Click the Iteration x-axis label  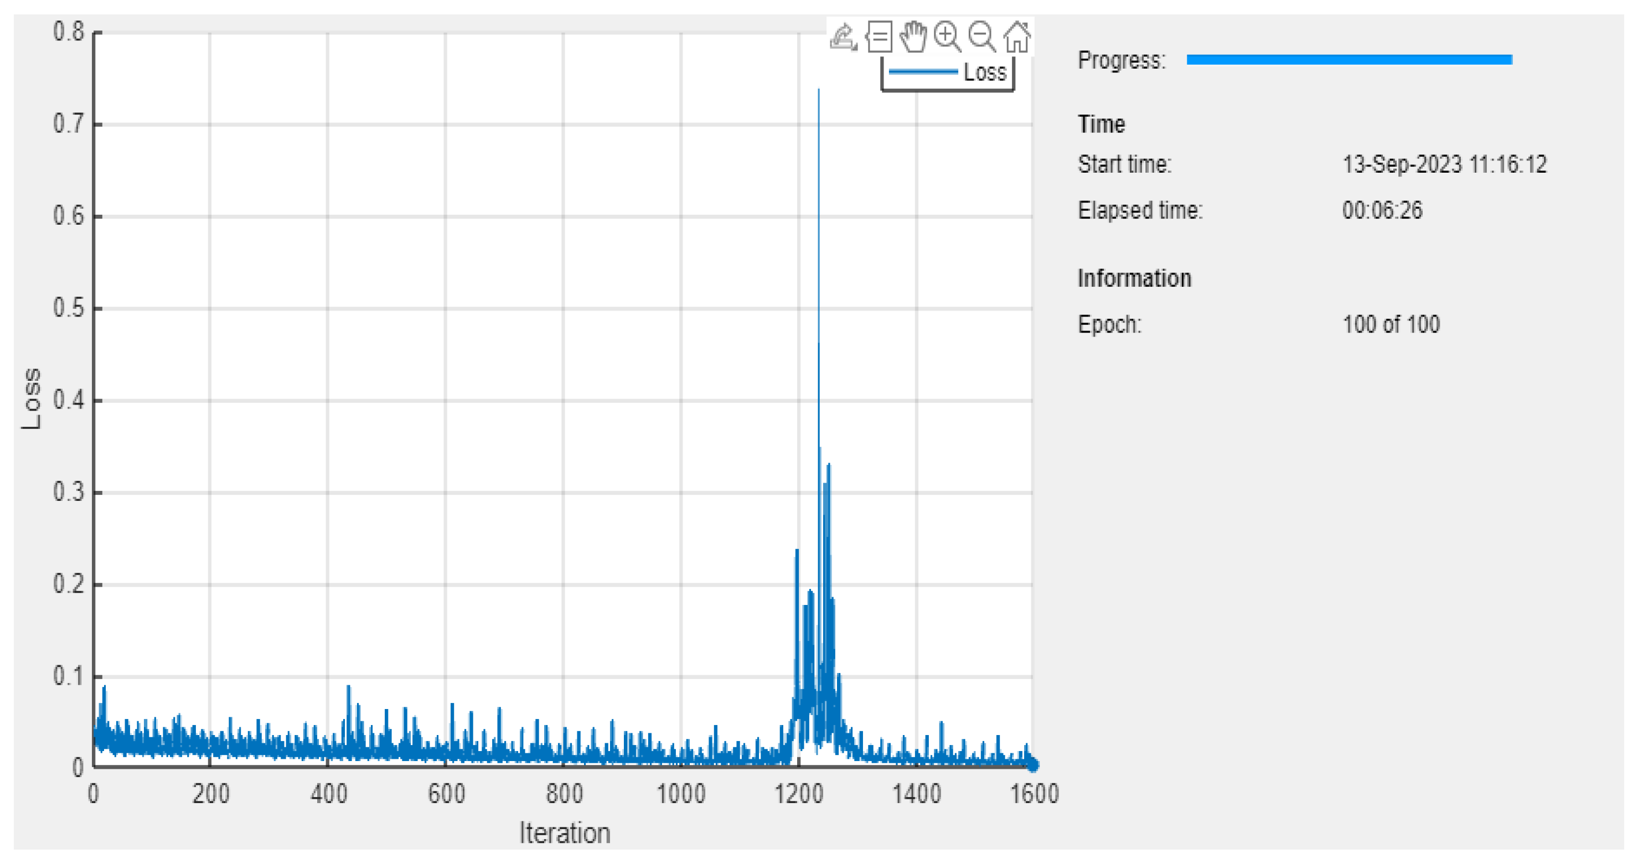click(x=564, y=832)
